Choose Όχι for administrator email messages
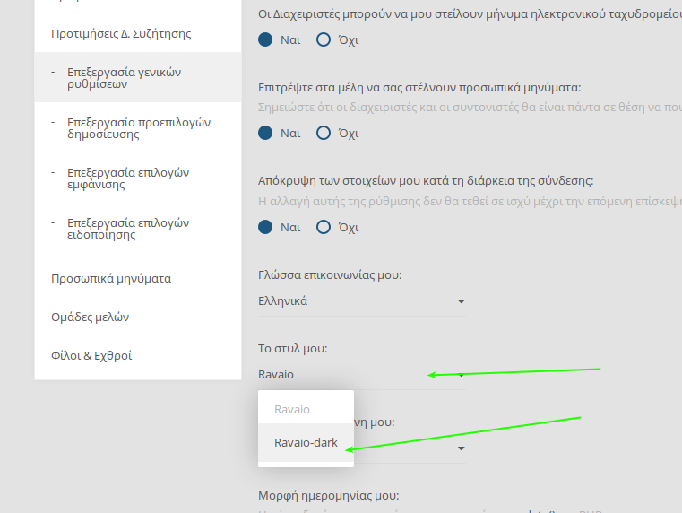Viewport: 682px width, 513px height. [324, 39]
